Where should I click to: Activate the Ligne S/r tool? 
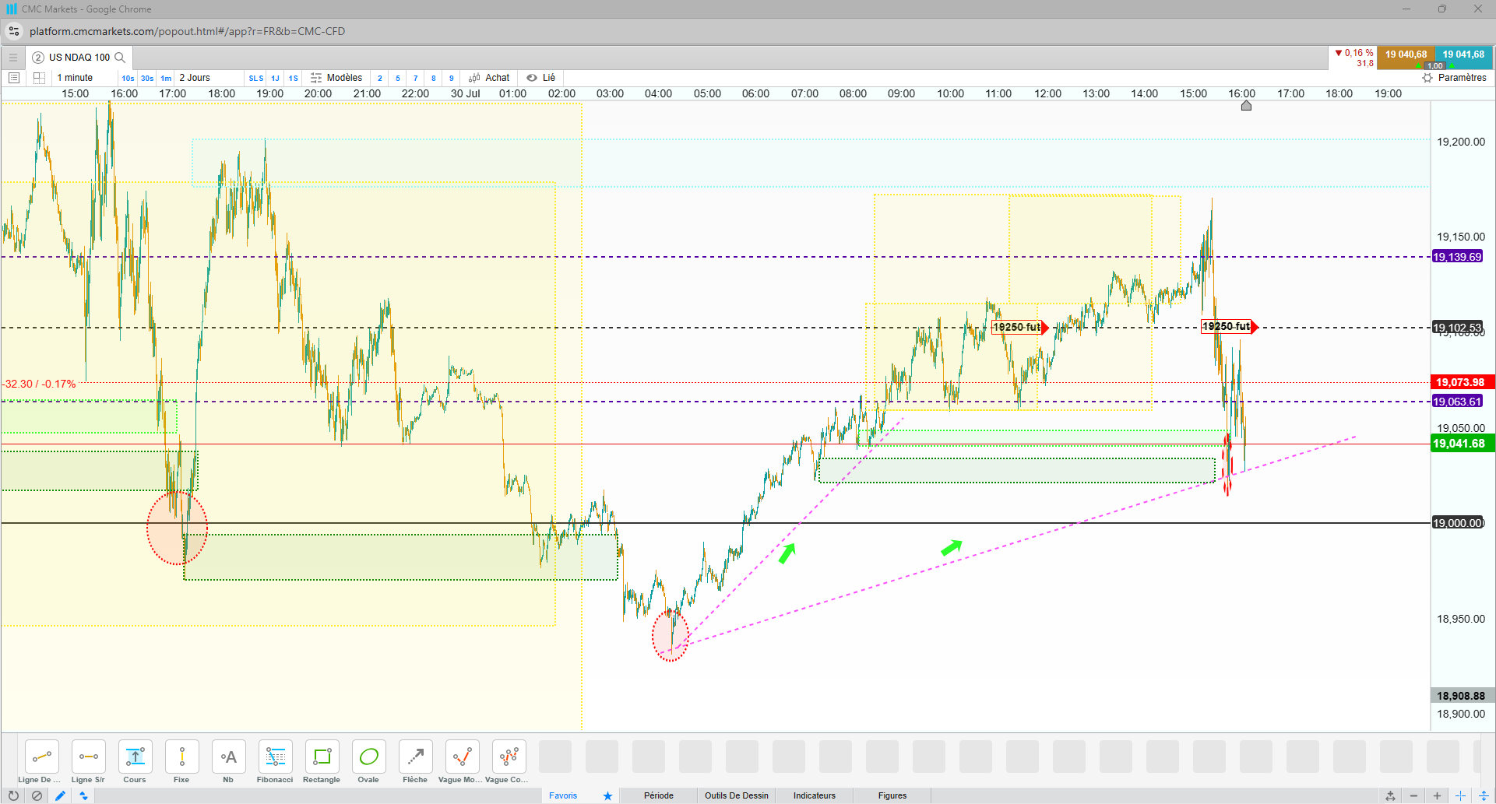click(x=88, y=762)
